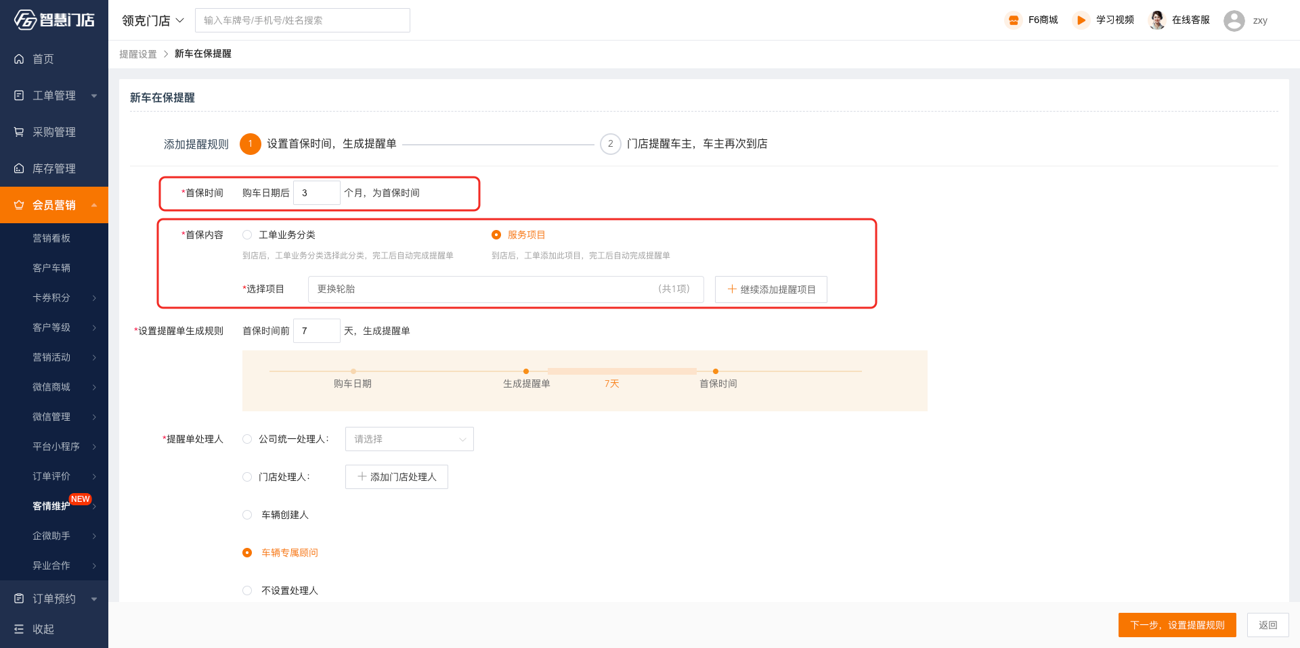The image size is (1300, 648).
Task: Click the 订单预约 clipboard icon
Action: (19, 599)
